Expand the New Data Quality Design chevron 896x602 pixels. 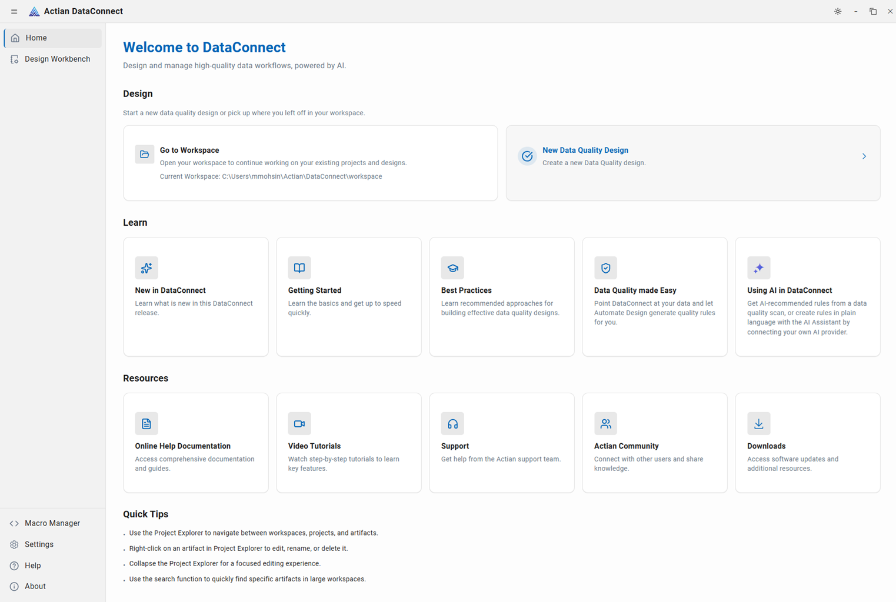coord(864,156)
